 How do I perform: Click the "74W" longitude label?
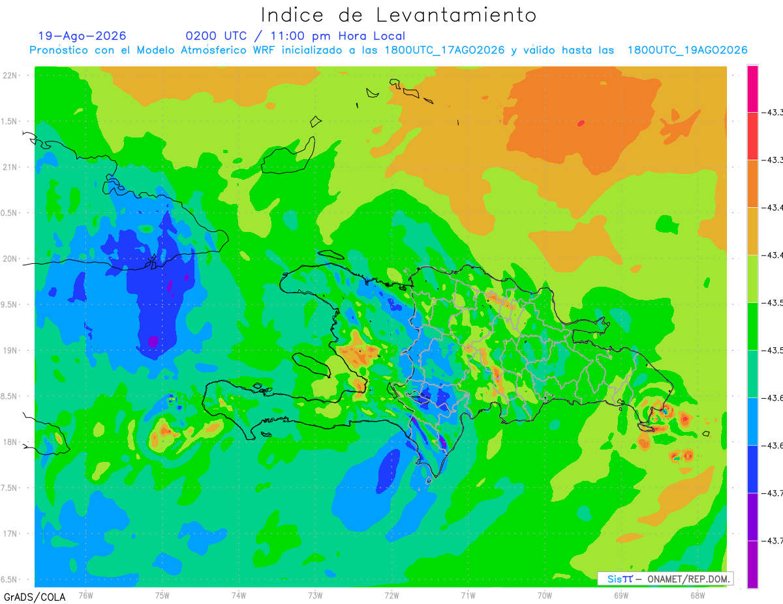(x=238, y=595)
